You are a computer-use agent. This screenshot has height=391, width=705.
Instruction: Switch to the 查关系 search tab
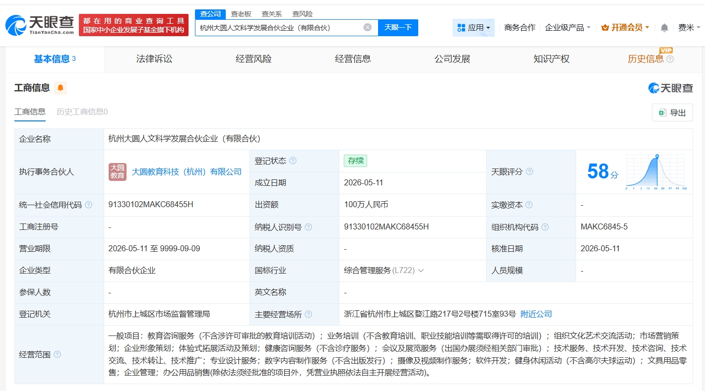click(x=272, y=14)
